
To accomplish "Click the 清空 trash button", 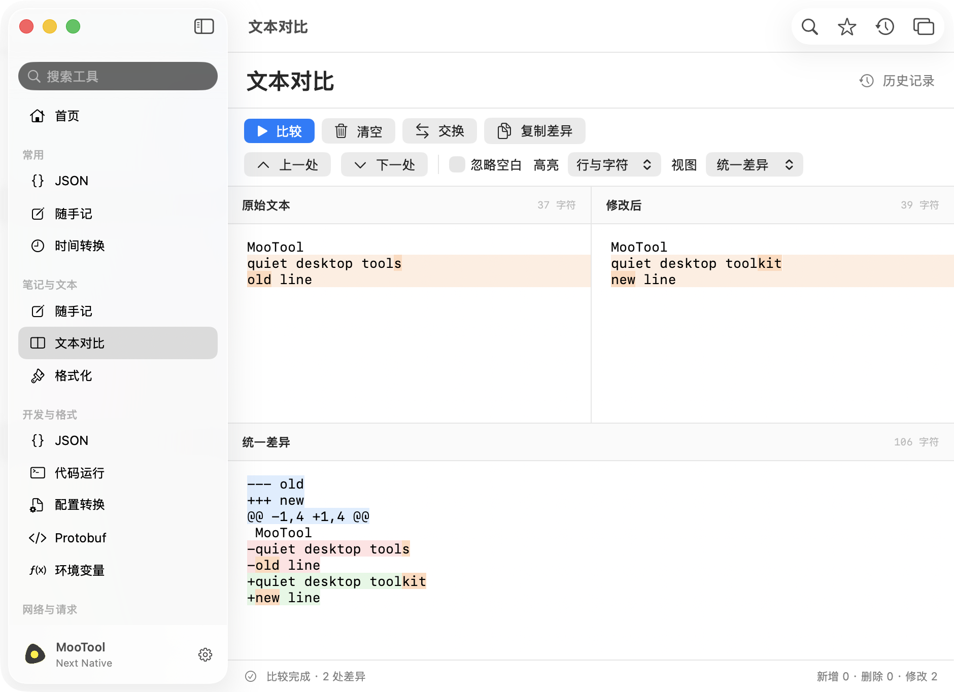I will click(x=358, y=131).
